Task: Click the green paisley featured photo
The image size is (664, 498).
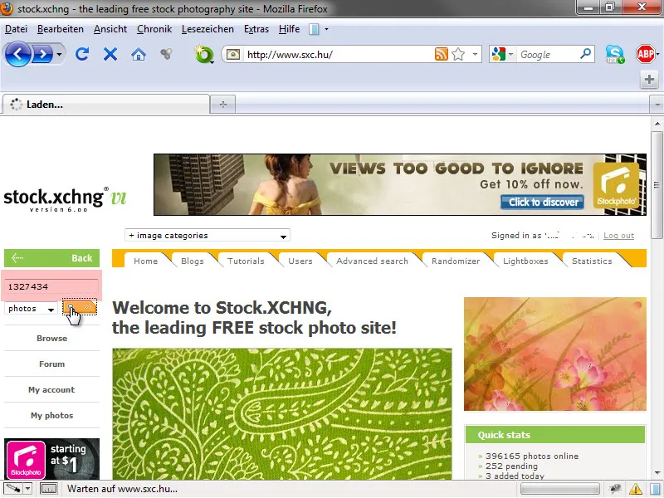Action: (x=282, y=414)
